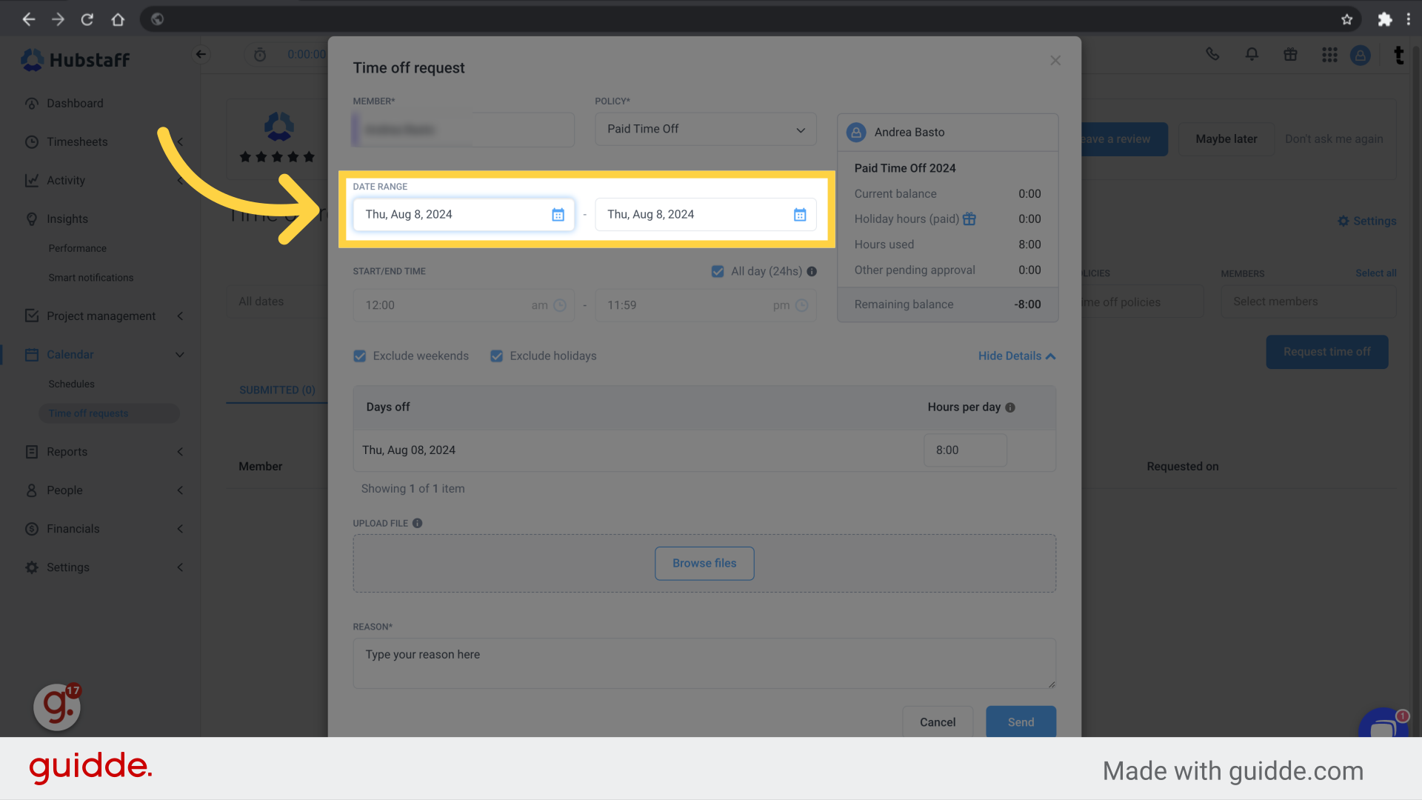Click the reason text area to type
1422x800 pixels.
pos(704,661)
